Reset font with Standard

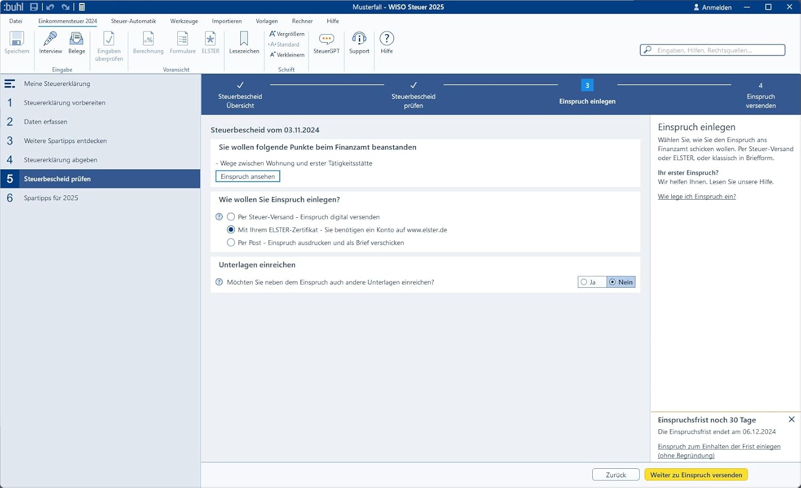click(284, 44)
